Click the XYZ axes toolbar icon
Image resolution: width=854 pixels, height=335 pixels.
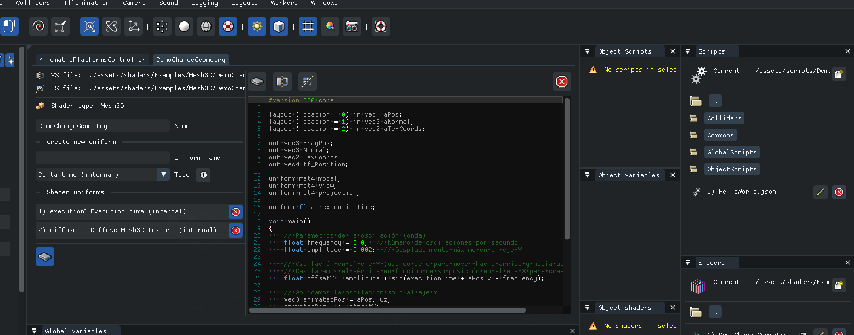[x=133, y=26]
